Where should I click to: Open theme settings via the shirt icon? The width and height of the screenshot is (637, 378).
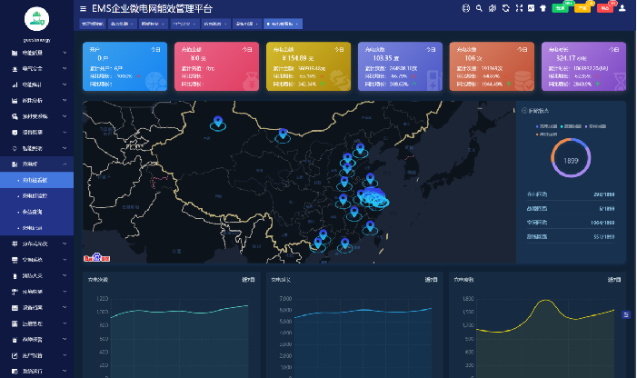pos(542,8)
